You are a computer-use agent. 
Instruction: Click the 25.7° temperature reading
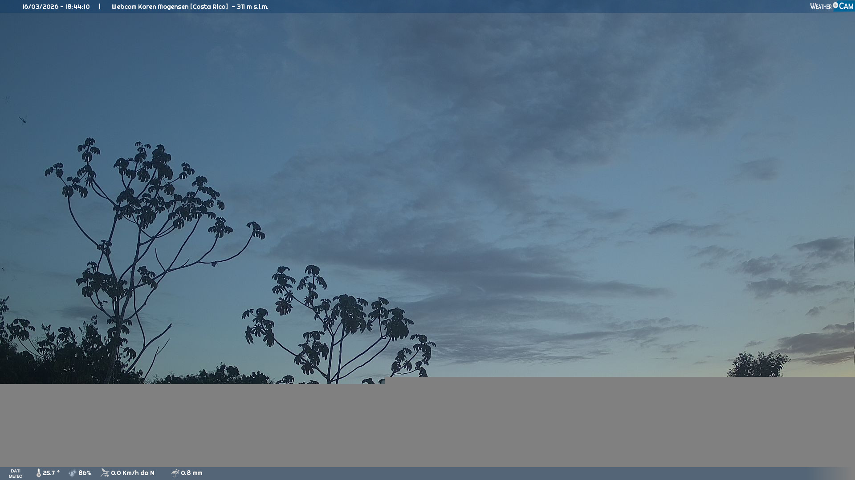point(51,473)
